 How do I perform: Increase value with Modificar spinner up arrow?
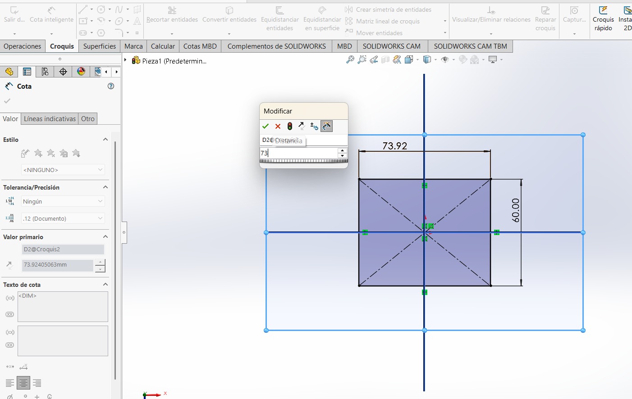pos(343,150)
